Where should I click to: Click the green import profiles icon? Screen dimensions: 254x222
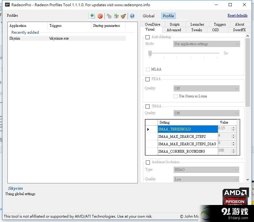click(x=116, y=16)
